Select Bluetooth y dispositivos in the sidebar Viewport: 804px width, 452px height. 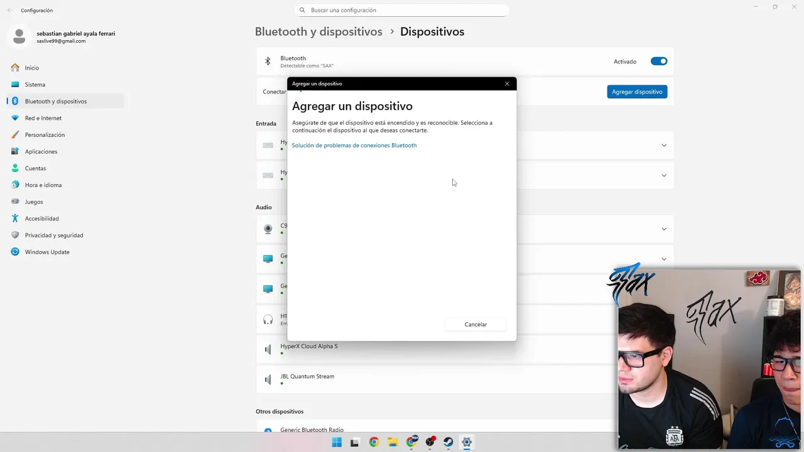65,101
